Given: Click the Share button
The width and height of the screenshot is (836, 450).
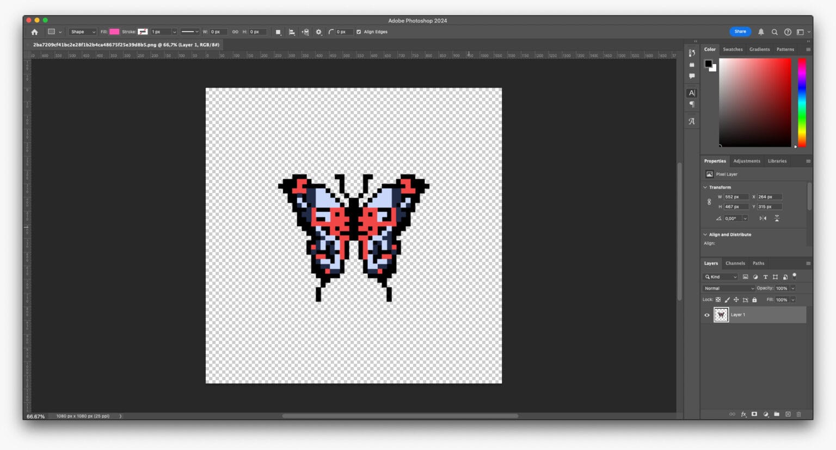Looking at the screenshot, I should click(x=740, y=32).
